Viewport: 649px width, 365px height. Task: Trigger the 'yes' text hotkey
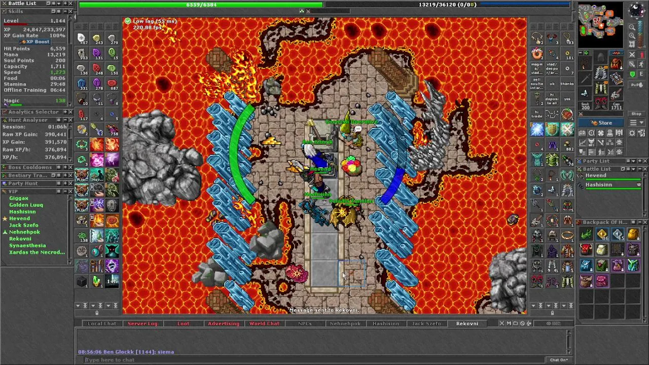click(x=567, y=99)
